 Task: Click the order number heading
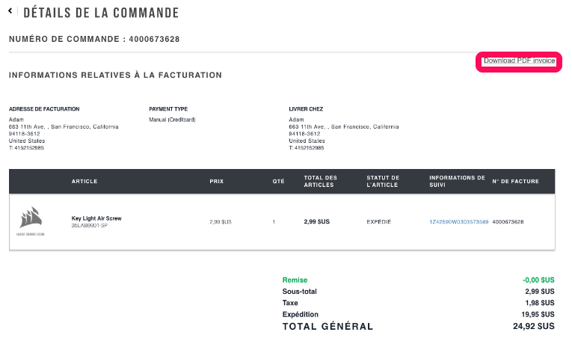(93, 39)
